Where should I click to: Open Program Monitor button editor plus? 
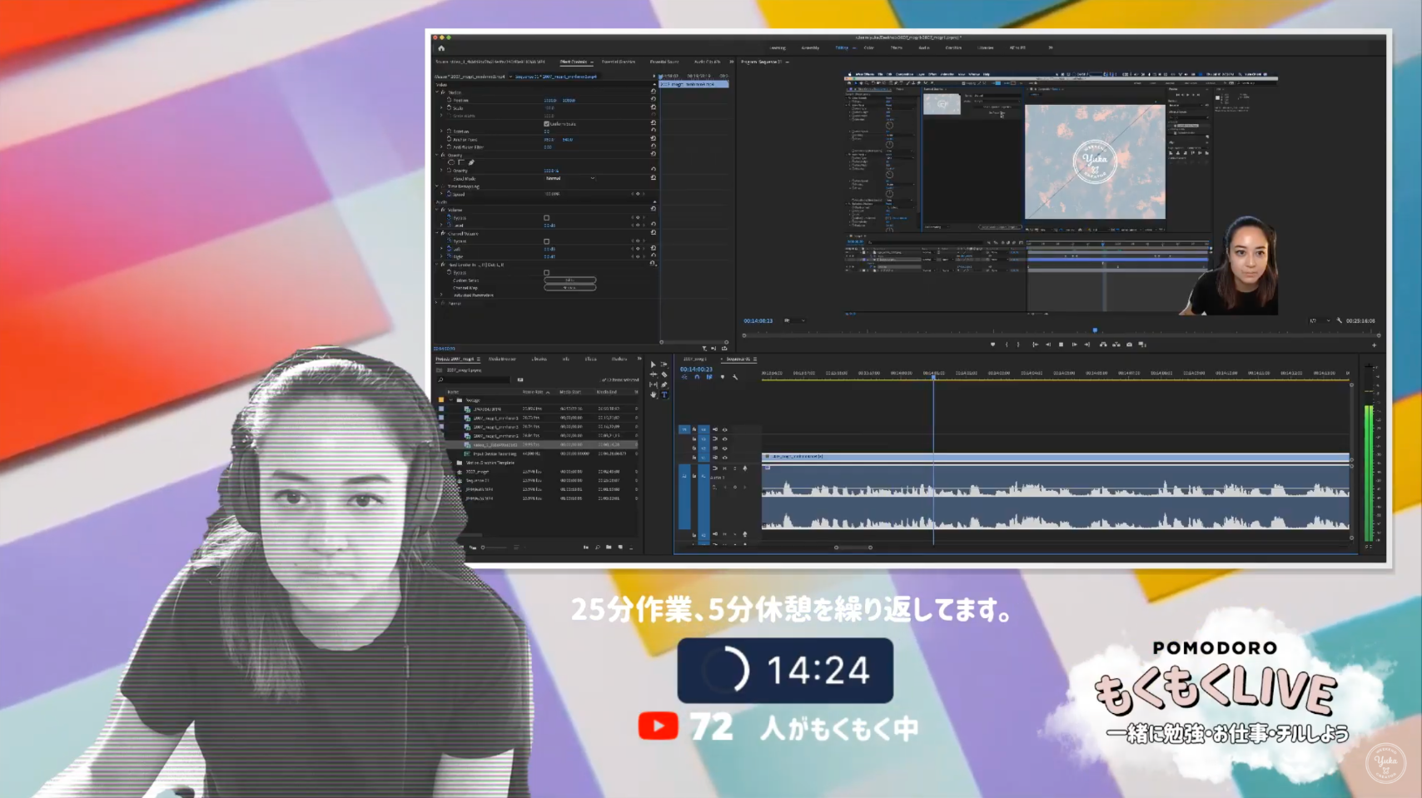click(x=1374, y=344)
